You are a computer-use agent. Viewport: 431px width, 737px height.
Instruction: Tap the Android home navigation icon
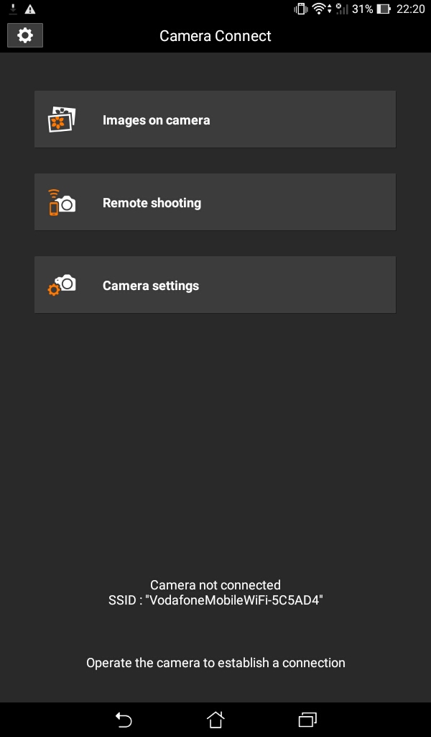215,720
